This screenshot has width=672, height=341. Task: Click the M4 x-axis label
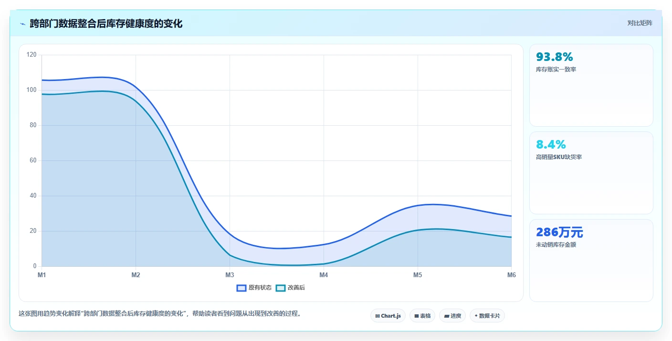(324, 275)
